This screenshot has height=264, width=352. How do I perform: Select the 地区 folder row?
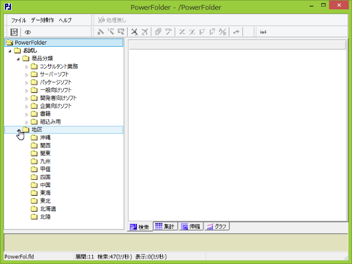(x=64, y=130)
